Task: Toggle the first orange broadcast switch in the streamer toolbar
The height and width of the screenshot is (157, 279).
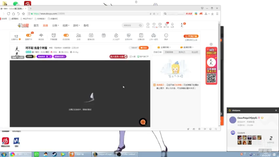Action: [x=28, y=35]
